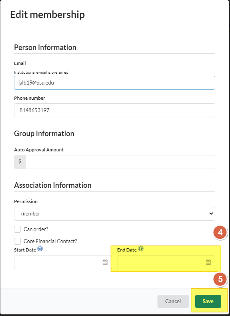The width and height of the screenshot is (230, 316).
Task: Click the End Date input box
Action: coord(166,262)
